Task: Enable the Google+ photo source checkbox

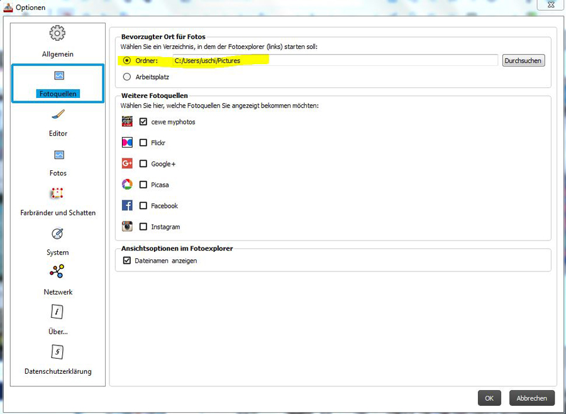Action: coord(143,164)
